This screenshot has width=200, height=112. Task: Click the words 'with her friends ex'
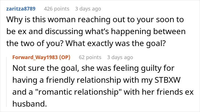pyautogui.click(x=159, y=92)
